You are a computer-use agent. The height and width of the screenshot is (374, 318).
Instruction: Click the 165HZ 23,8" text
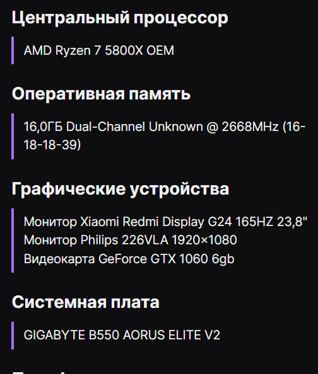pyautogui.click(x=271, y=222)
